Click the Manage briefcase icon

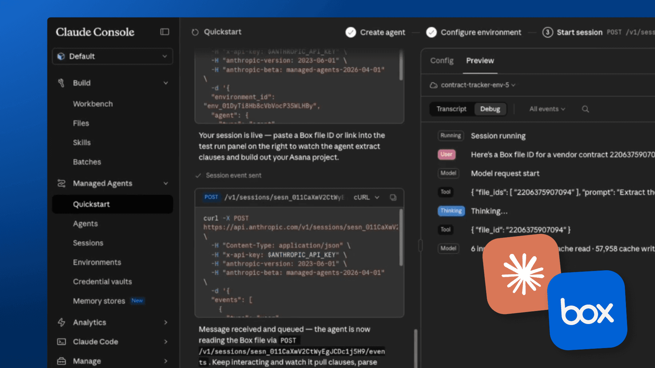[x=61, y=361]
